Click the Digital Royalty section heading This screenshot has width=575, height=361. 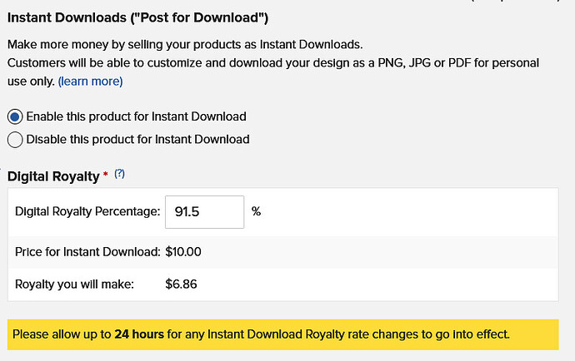tap(53, 176)
